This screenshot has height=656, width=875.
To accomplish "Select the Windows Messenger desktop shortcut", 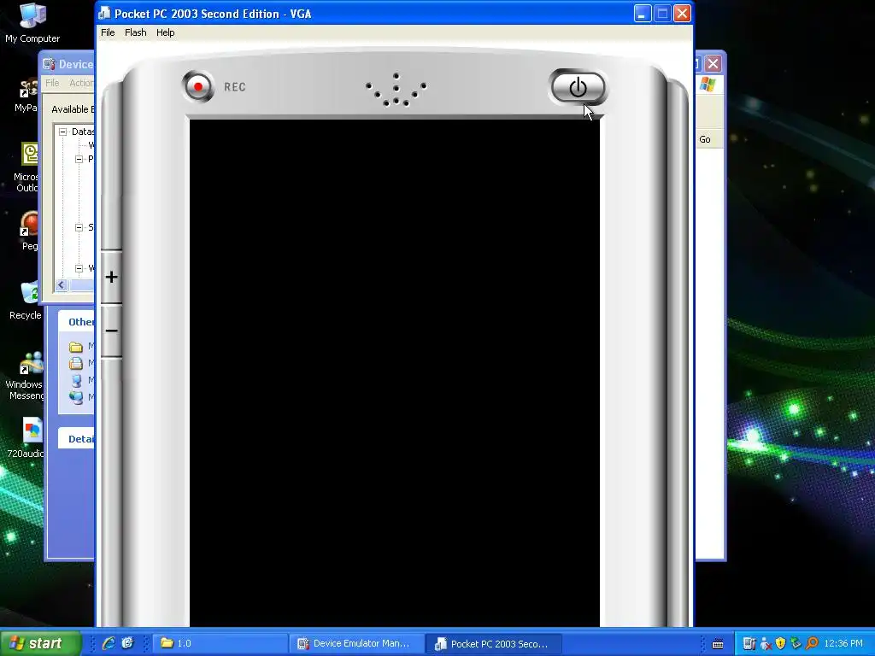I will pyautogui.click(x=25, y=376).
